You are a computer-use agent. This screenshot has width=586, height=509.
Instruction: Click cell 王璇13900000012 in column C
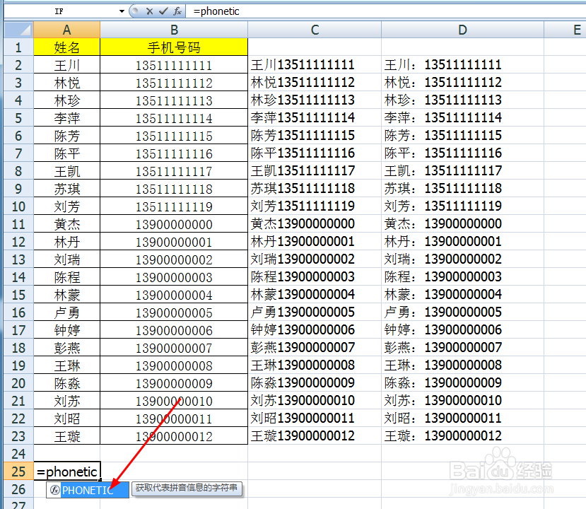coord(315,436)
